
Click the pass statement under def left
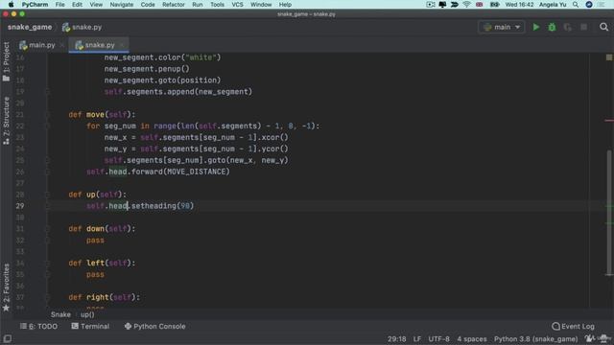pos(95,275)
